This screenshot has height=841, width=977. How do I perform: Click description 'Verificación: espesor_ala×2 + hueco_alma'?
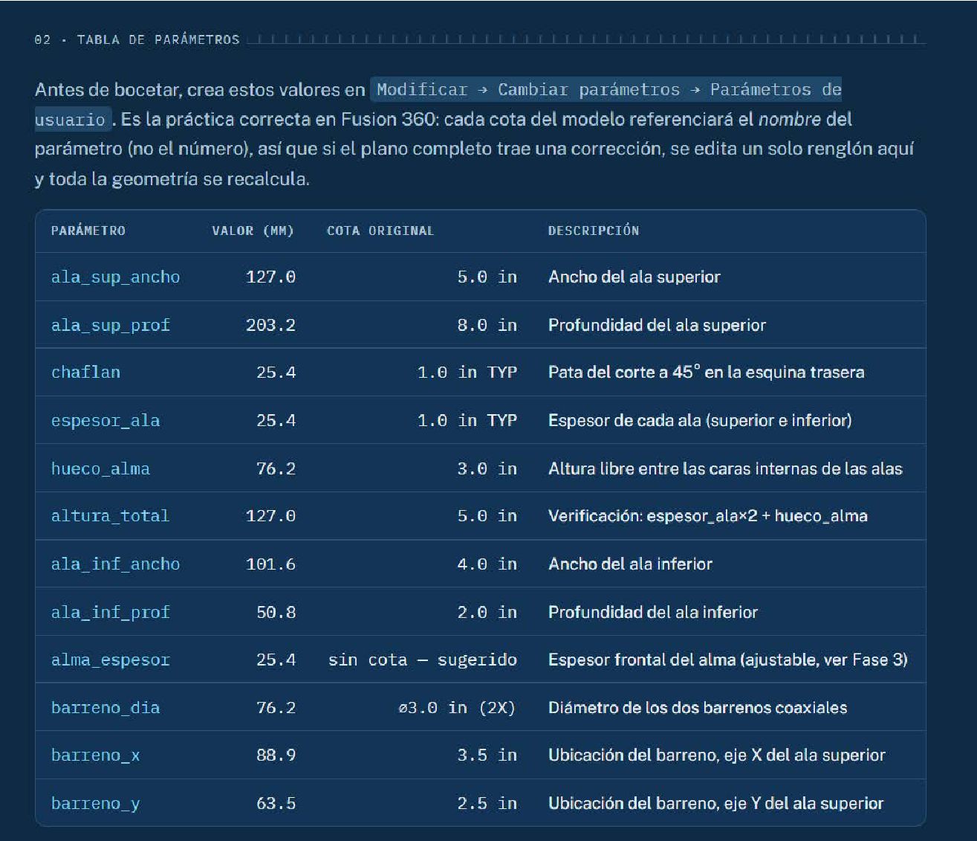[x=708, y=515]
